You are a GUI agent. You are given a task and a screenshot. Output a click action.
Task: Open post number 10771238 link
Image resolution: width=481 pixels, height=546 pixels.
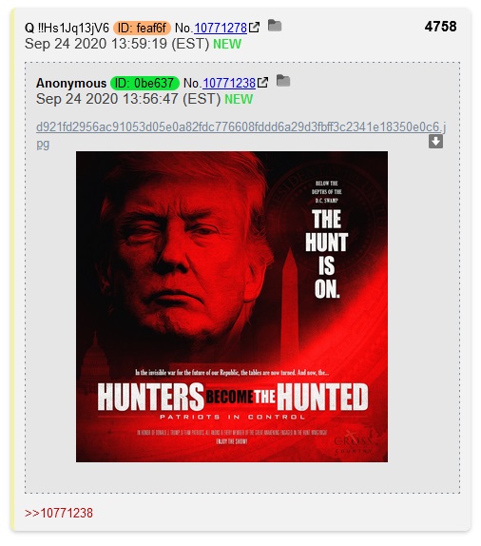pos(229,83)
